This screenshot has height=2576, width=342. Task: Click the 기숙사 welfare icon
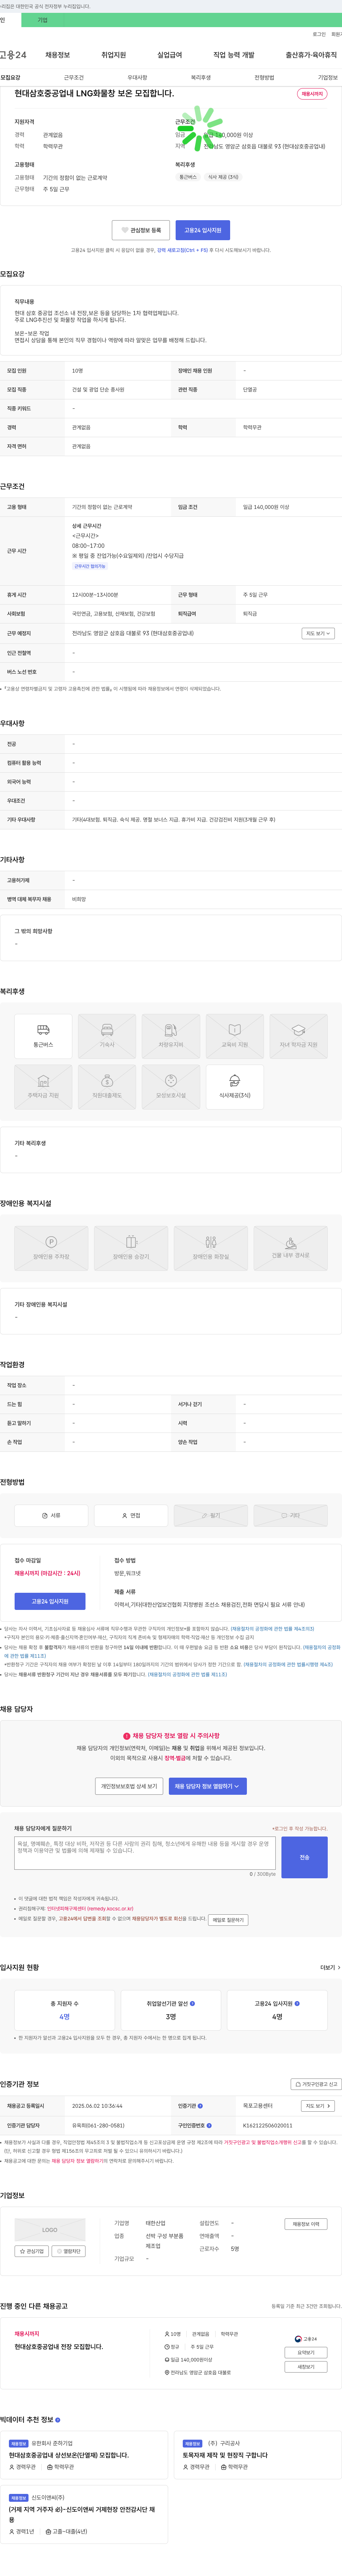(107, 1036)
